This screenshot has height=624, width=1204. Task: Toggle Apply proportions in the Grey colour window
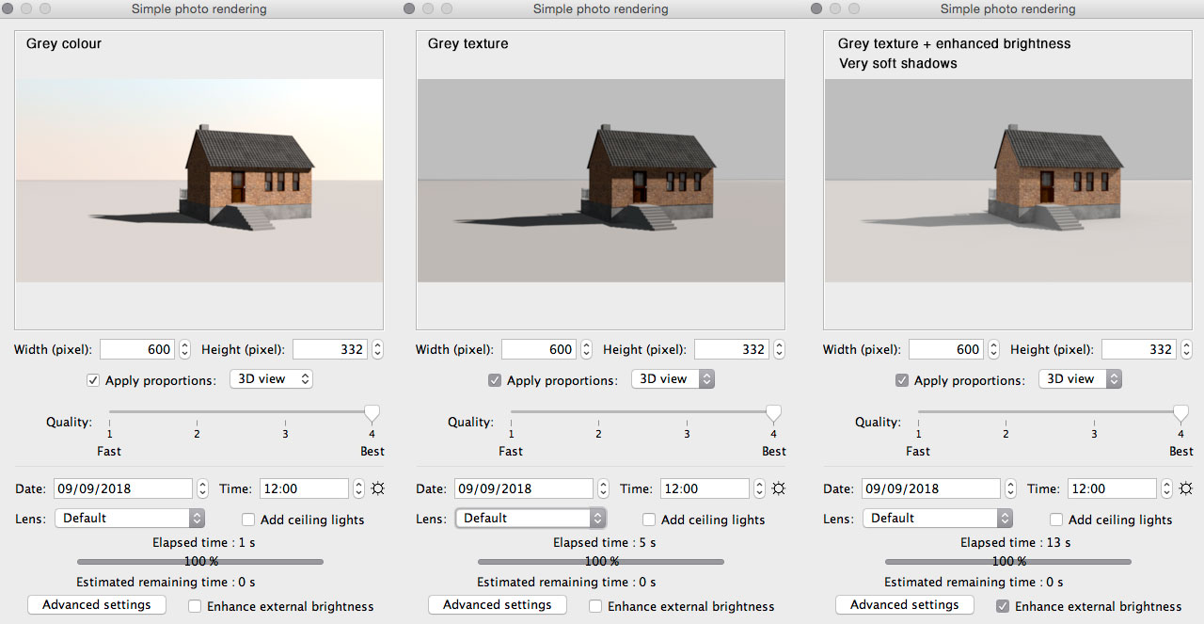coord(93,380)
